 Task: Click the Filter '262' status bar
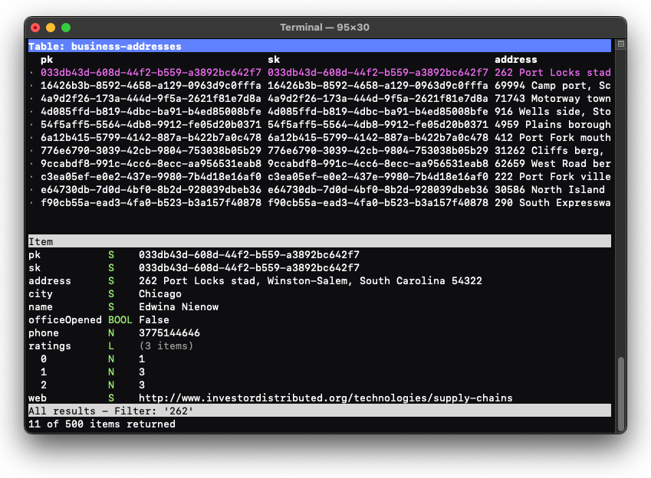[x=111, y=411]
